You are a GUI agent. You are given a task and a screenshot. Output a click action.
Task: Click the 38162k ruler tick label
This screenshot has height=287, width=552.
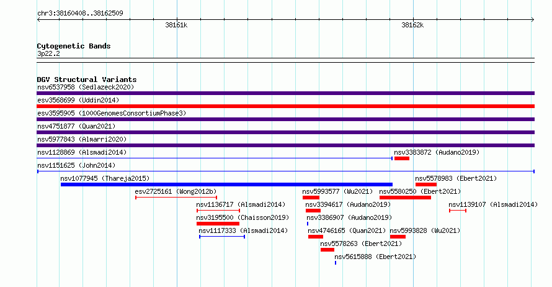point(412,25)
